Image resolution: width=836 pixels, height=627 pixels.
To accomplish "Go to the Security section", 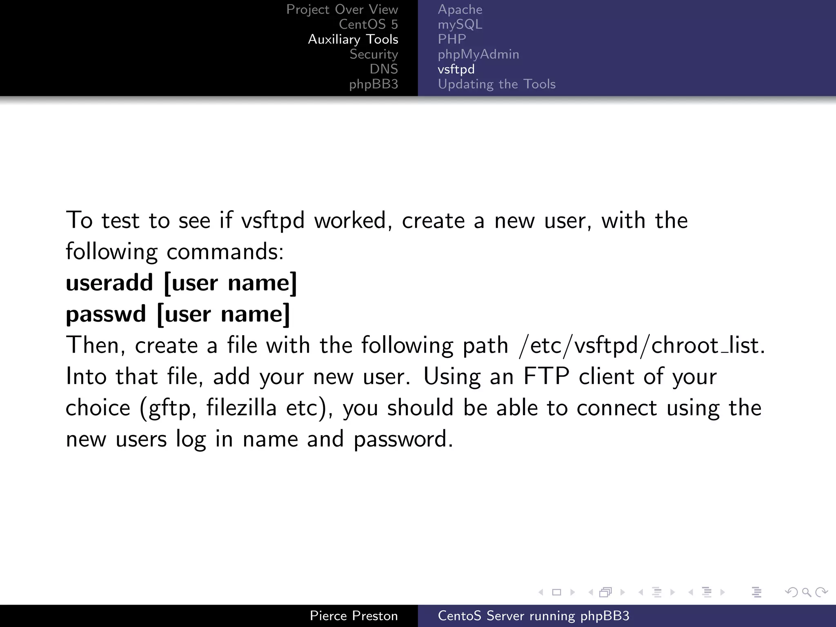I will [374, 54].
